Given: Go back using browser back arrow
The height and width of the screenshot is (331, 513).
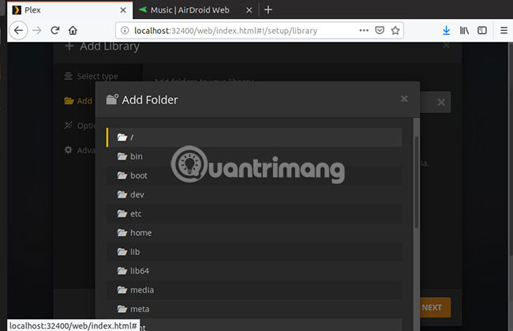Looking at the screenshot, I should [x=18, y=31].
